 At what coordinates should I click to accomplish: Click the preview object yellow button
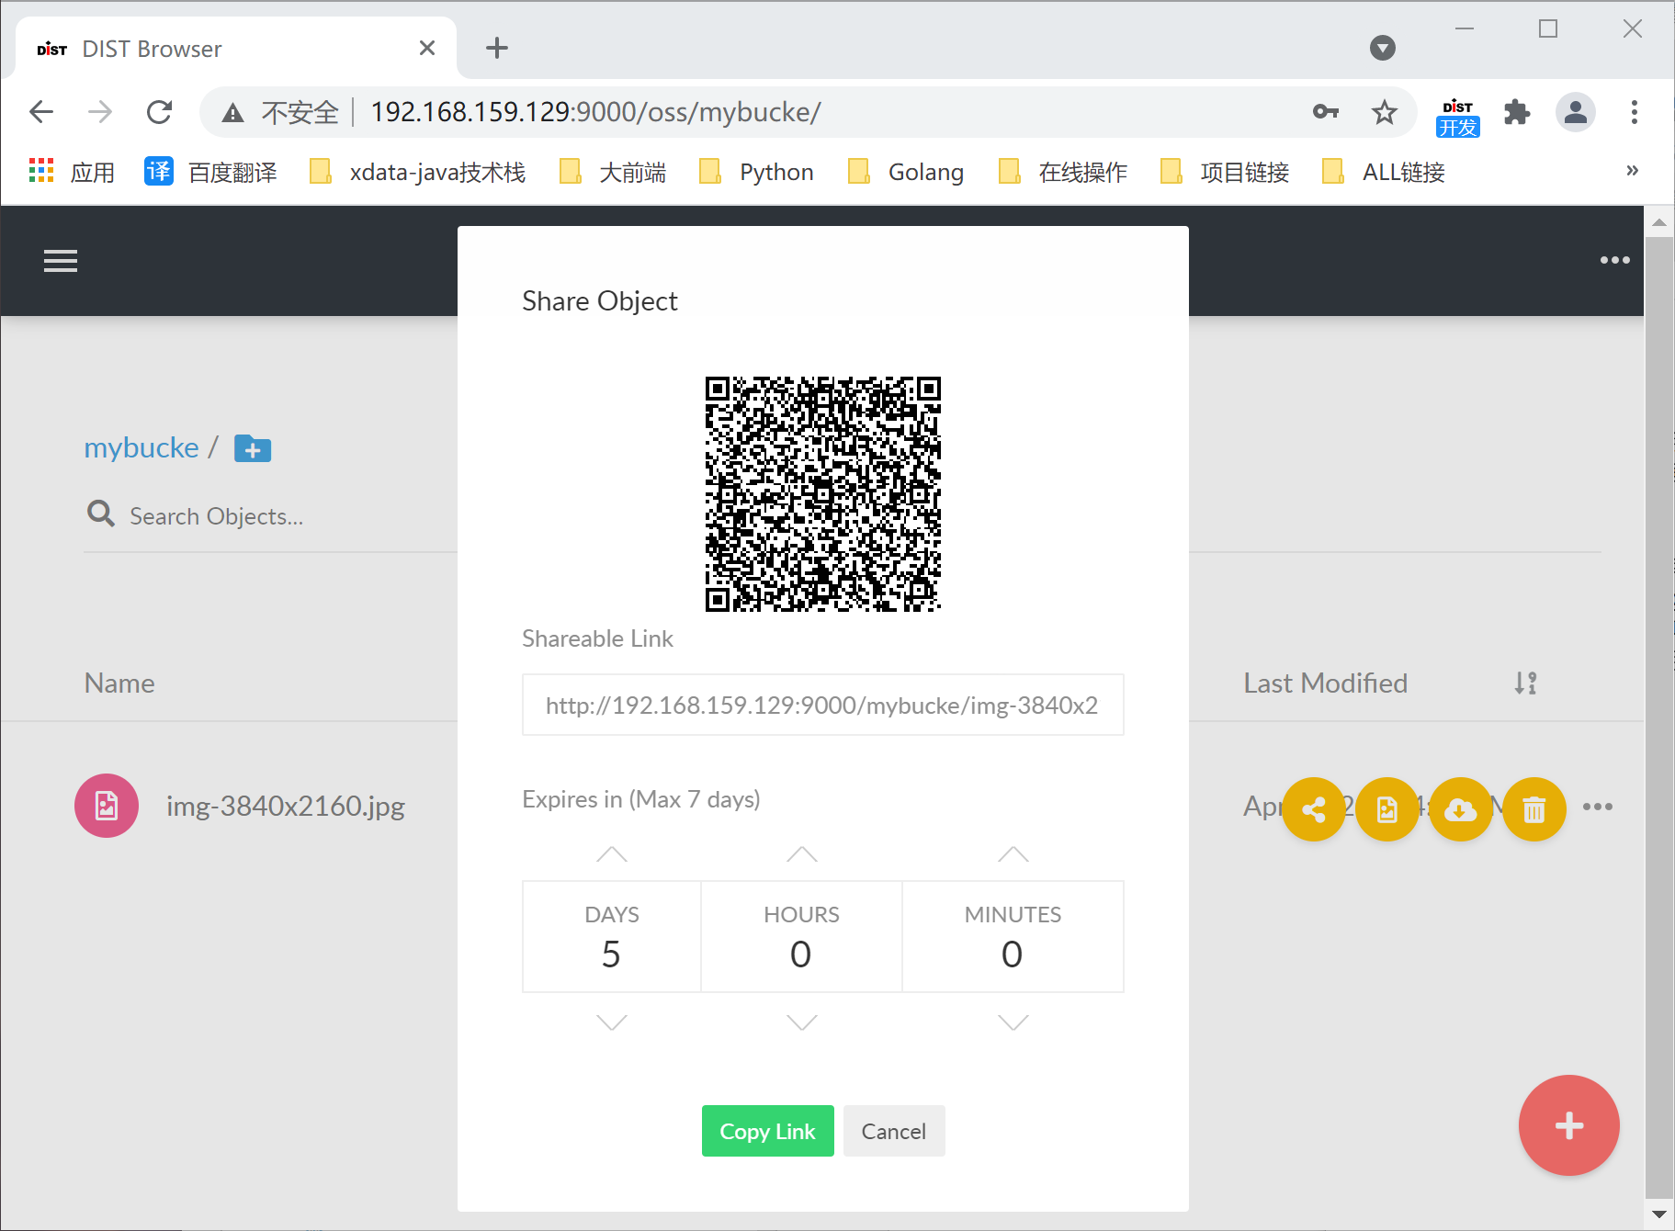coord(1387,809)
